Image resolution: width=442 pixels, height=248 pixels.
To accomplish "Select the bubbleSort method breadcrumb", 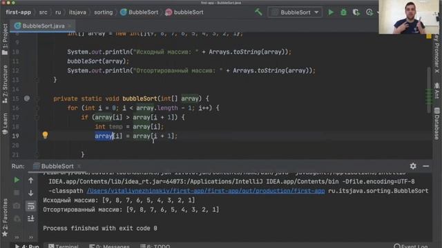I will point(184,12).
